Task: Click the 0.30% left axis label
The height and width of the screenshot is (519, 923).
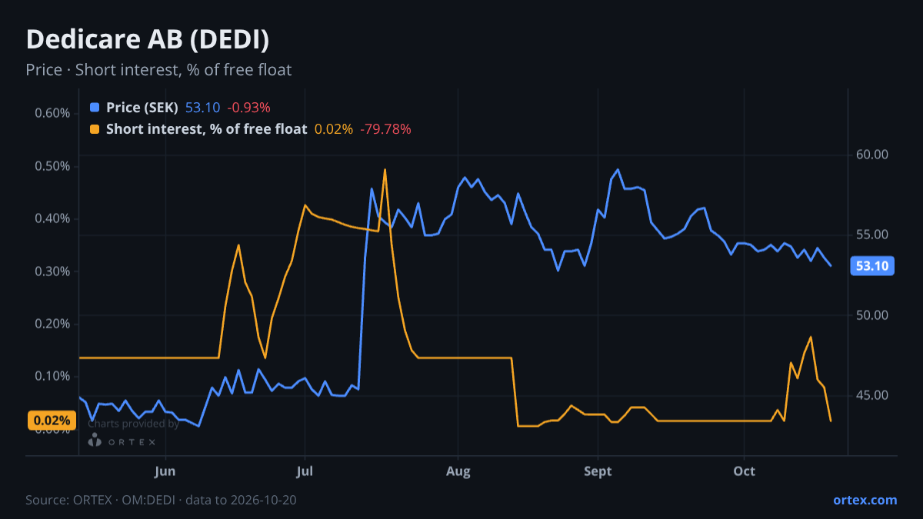Action: (x=52, y=271)
